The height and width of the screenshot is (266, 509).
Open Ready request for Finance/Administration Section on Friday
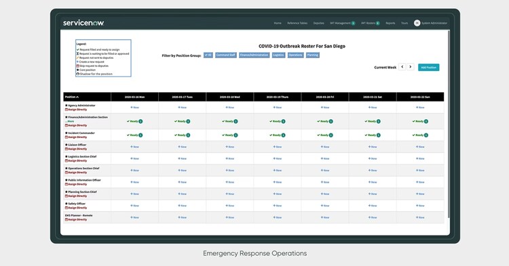click(325, 121)
